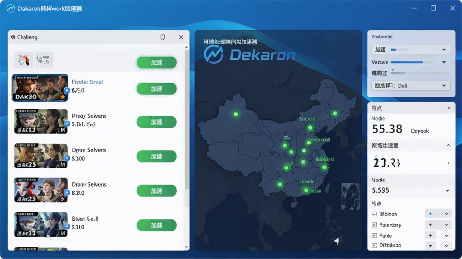Screen dimensions: 462x259
Task: Select the second tool icon above game list
Action: (x=44, y=60)
